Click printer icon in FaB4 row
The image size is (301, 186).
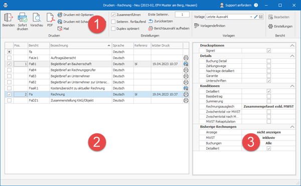coord(186,70)
